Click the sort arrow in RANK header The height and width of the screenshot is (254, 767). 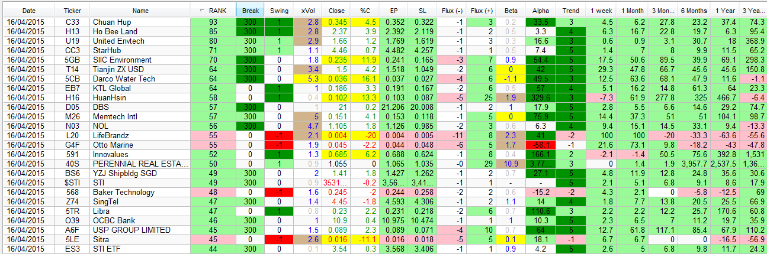[x=202, y=11]
